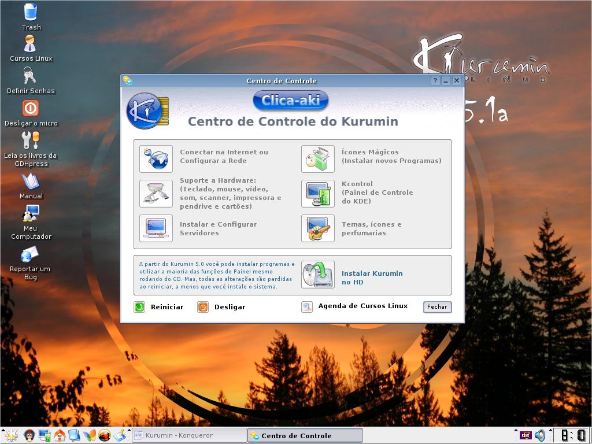The height and width of the screenshot is (444, 592).
Task: Open Reportar um Bug desktop icon
Action: (30, 254)
